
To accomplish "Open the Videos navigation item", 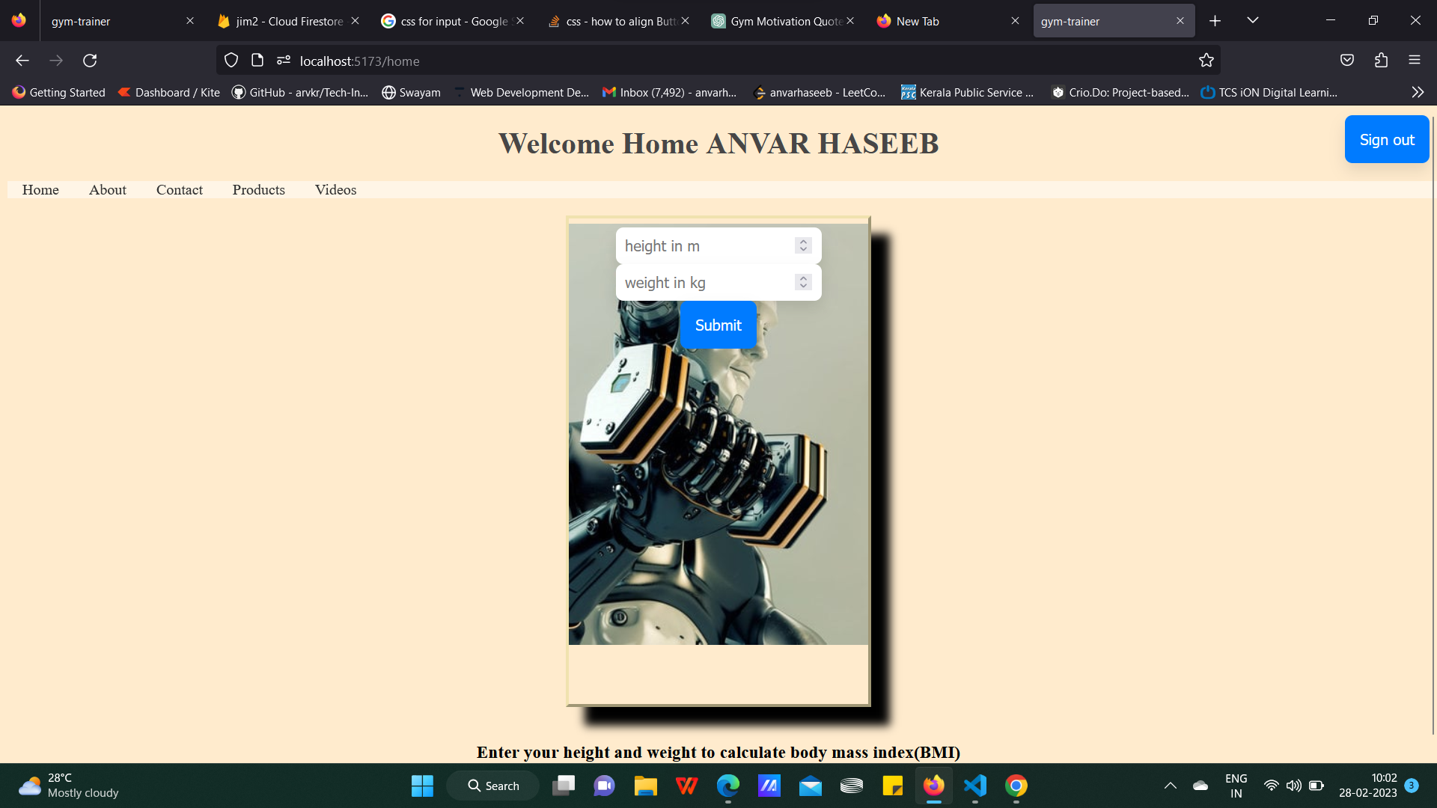I will coord(335,189).
